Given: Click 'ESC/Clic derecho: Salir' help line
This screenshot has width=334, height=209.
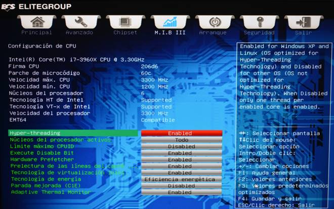Looking at the screenshot, I should click(276, 205).
